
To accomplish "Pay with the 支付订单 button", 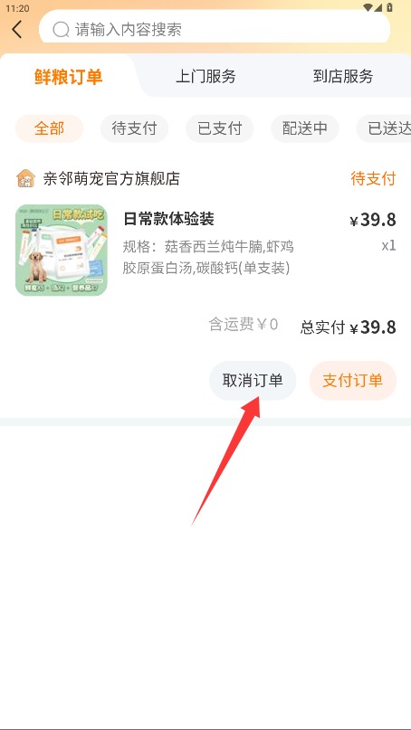I will pyautogui.click(x=353, y=380).
